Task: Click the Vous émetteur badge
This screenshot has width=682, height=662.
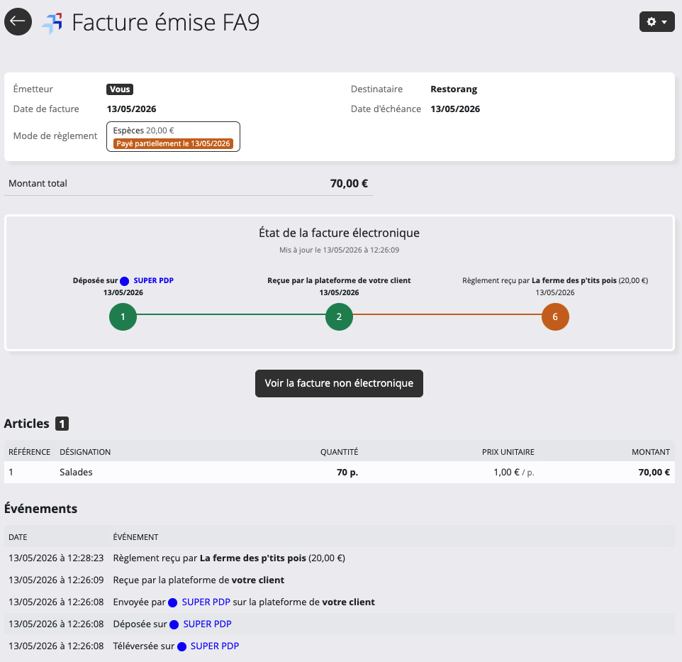Action: tap(120, 89)
